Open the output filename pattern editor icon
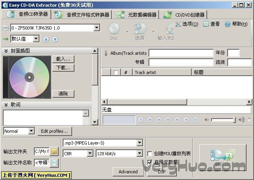The image size is (254, 180). tap(54, 162)
